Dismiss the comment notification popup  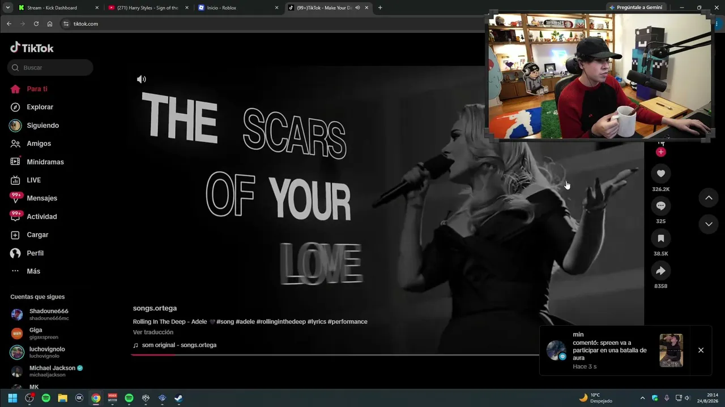coord(701,350)
